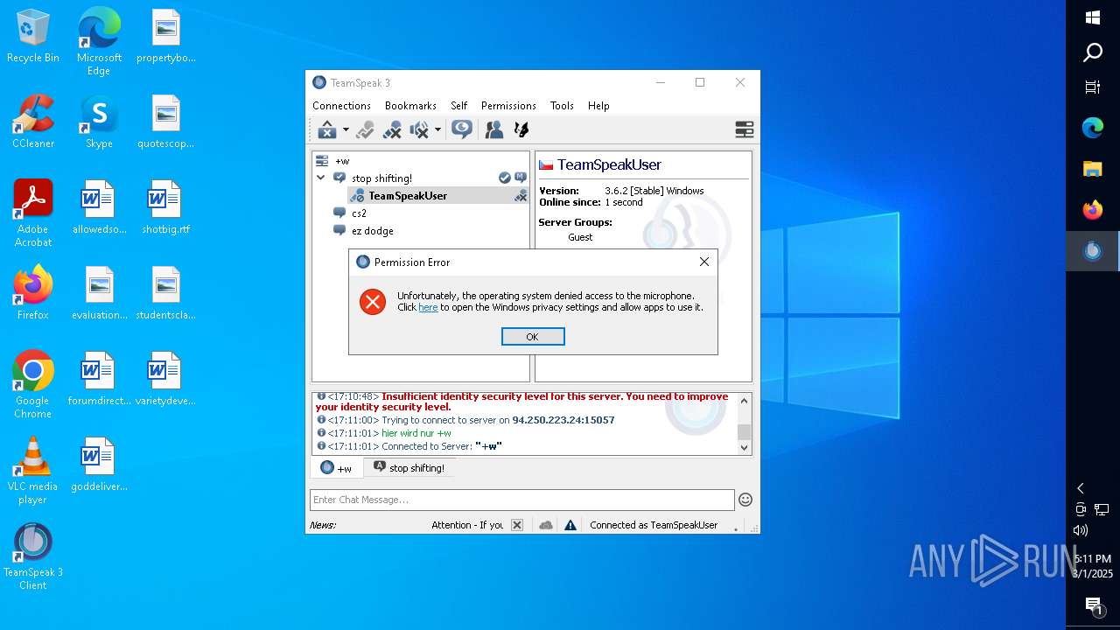Click the muted status icon beside TeamSpeakUser
This screenshot has width=1120, height=630.
coord(521,196)
